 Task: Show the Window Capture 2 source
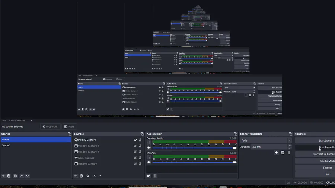click(135, 152)
